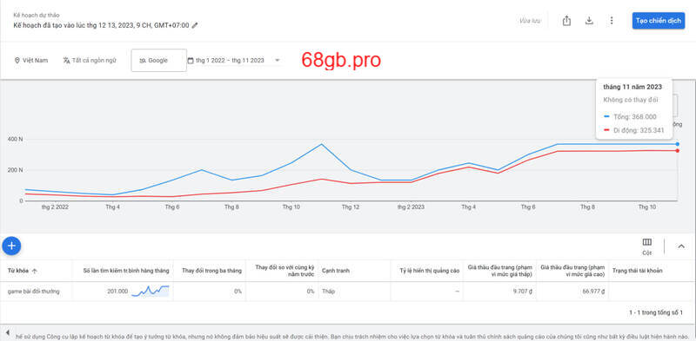Click the location pin Việt Nam filter
The image size is (696, 341).
pos(31,60)
